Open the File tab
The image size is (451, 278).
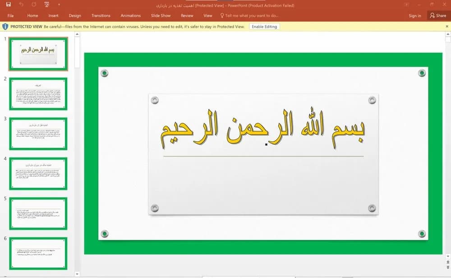pyautogui.click(x=11, y=15)
